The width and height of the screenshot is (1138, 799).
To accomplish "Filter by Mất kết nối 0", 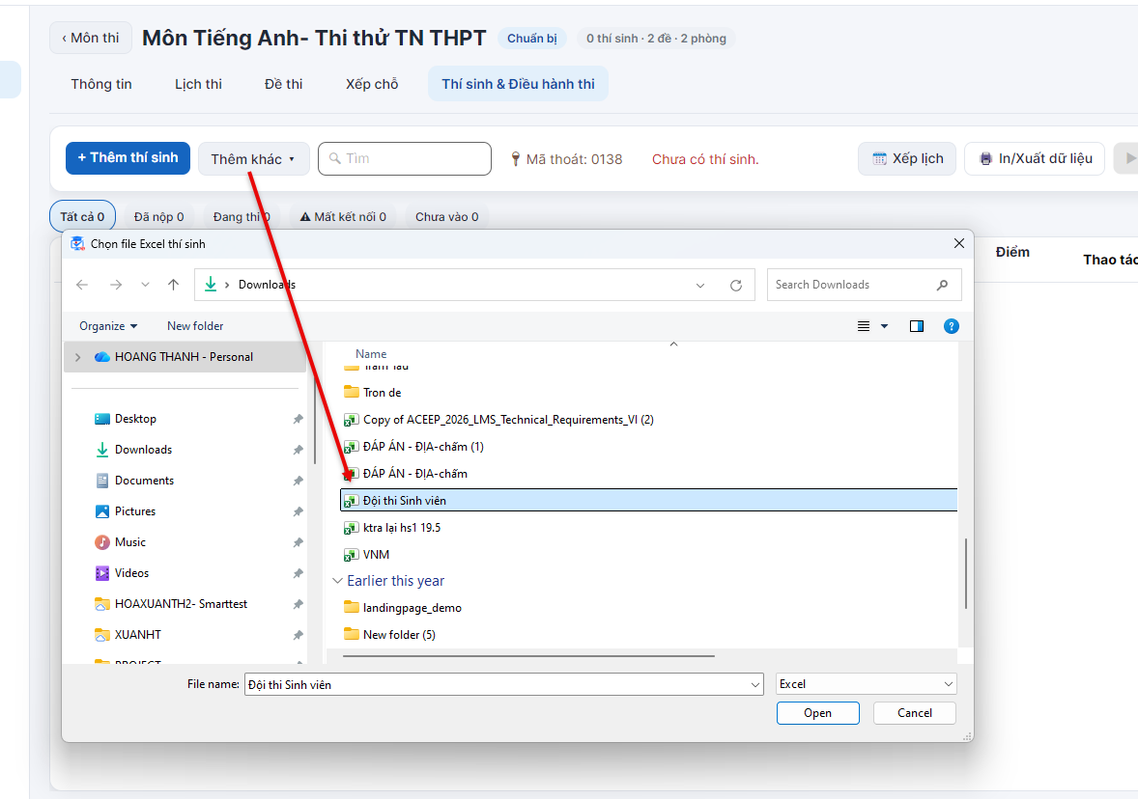I will point(343,217).
